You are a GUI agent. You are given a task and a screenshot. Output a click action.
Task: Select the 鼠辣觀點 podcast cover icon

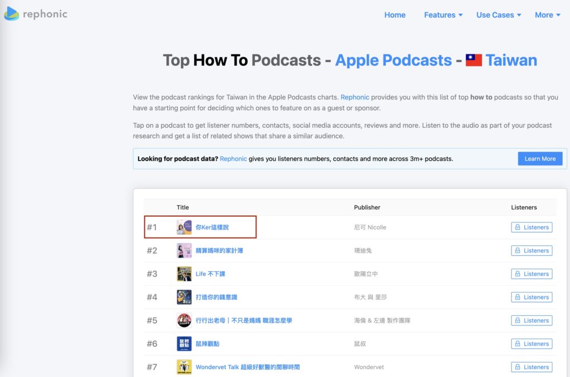click(184, 344)
